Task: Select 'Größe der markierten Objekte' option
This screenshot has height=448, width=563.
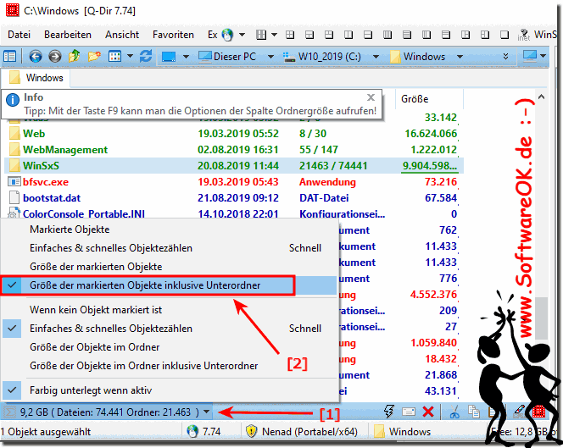Action: click(169, 267)
